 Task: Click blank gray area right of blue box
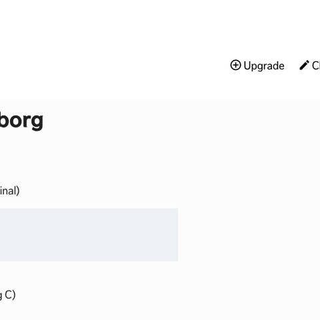pos(249,235)
